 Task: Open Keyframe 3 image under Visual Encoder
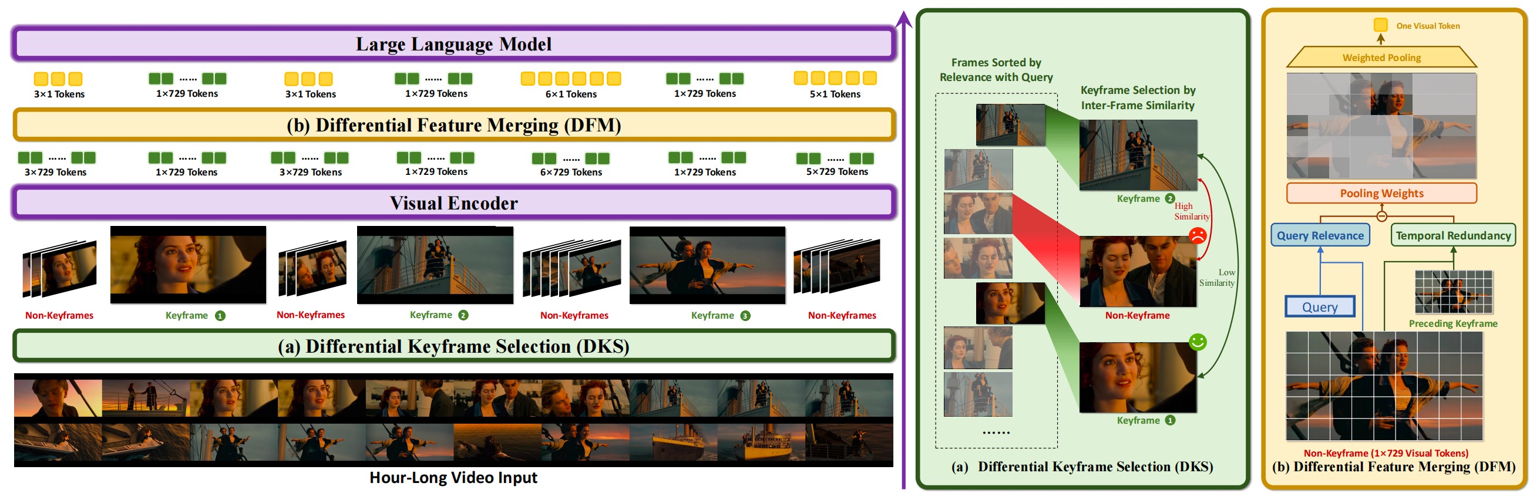707,265
